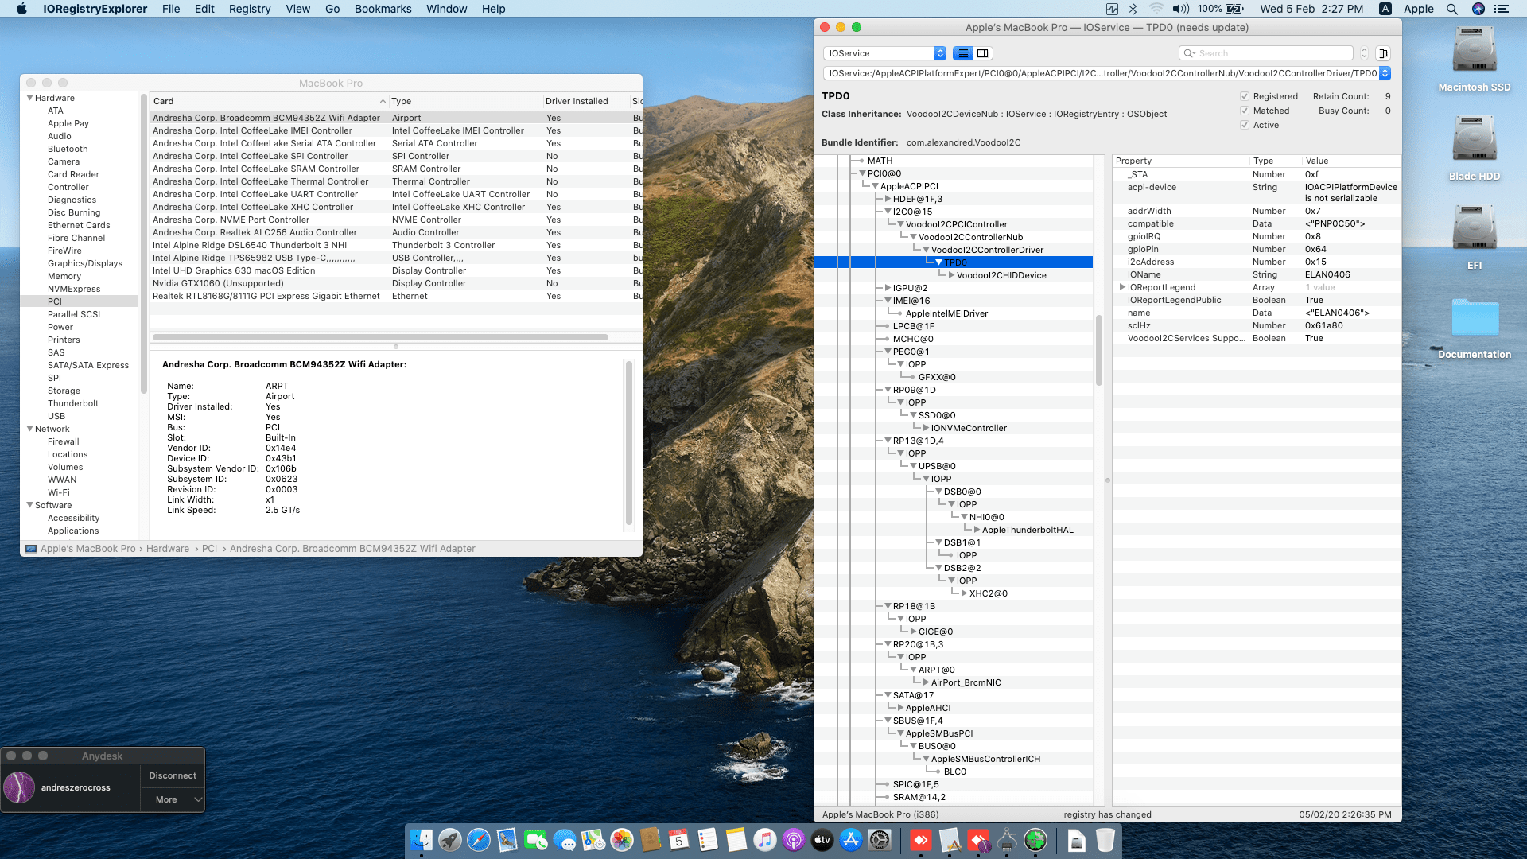Open Safari from the Dock
The height and width of the screenshot is (859, 1527).
[x=478, y=840]
